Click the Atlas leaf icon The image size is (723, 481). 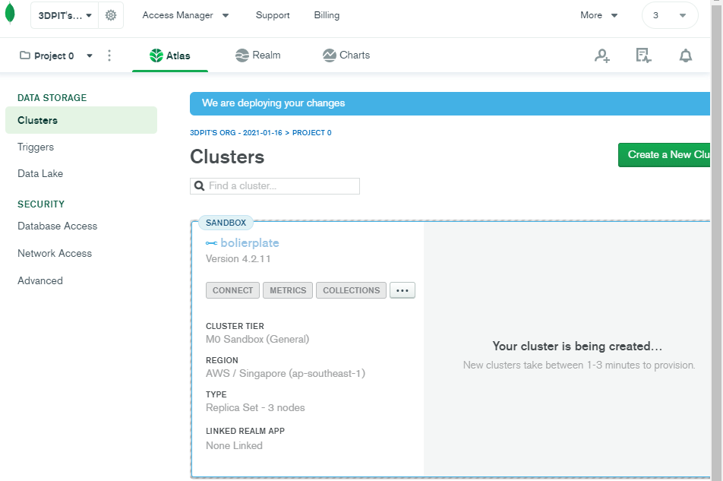pyautogui.click(x=156, y=55)
